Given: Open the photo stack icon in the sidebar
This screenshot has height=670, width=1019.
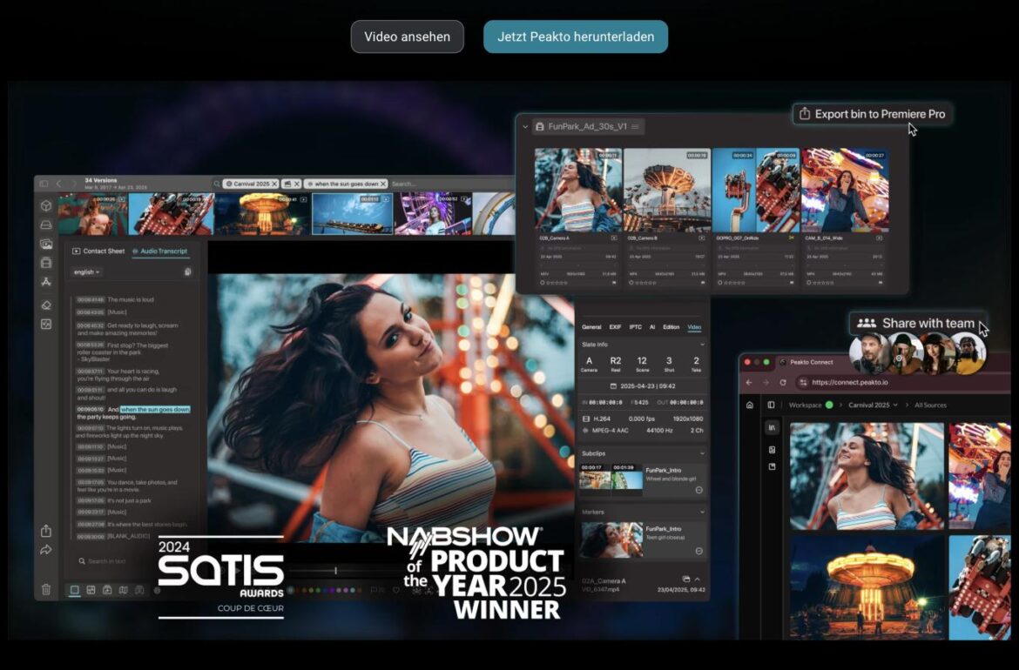Looking at the screenshot, I should pyautogui.click(x=46, y=245).
